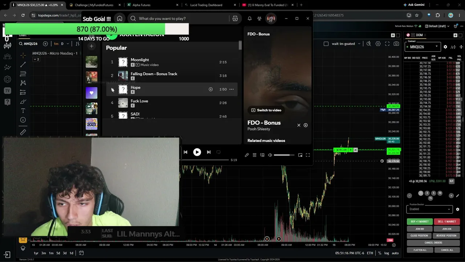Select the crosshair cursor tool
This screenshot has width=465, height=262.
23,55
